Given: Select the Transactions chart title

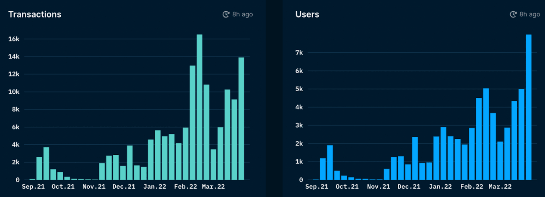Looking at the screenshot, I should coord(35,15).
